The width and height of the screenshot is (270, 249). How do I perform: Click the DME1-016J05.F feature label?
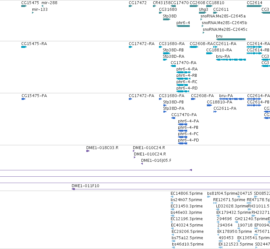(156, 161)
